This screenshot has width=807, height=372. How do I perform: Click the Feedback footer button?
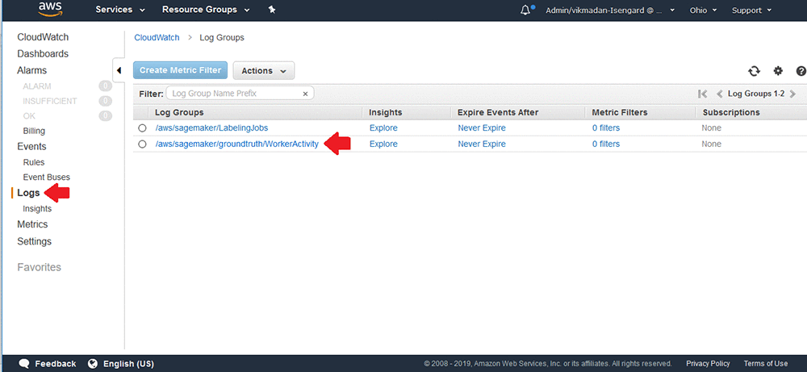(x=48, y=363)
